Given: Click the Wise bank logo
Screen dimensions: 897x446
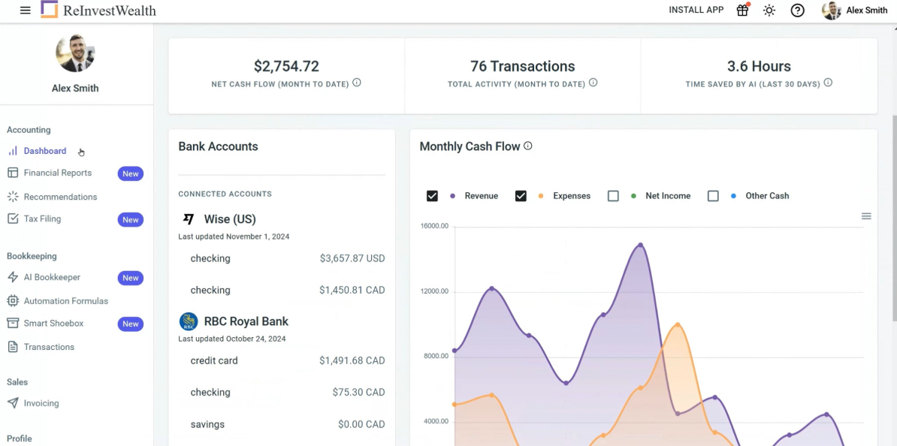Looking at the screenshot, I should [x=189, y=219].
